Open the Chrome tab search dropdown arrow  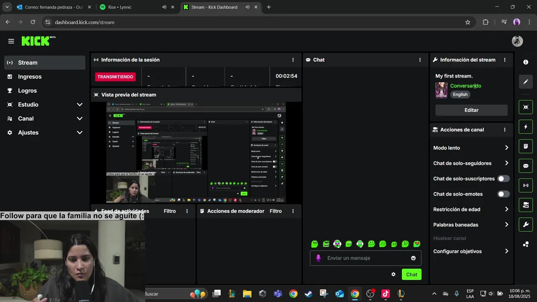[7, 7]
